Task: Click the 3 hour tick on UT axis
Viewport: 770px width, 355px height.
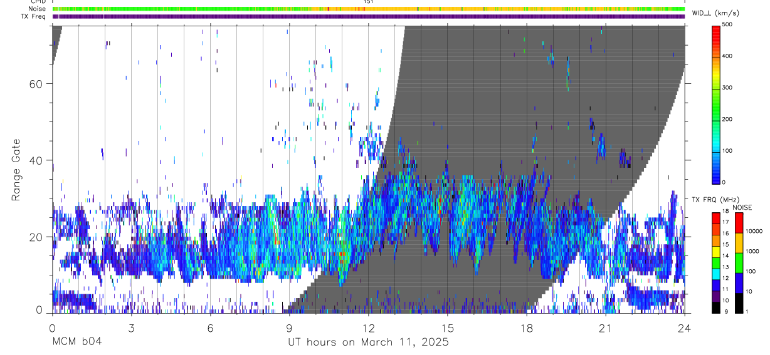Action: click(131, 327)
